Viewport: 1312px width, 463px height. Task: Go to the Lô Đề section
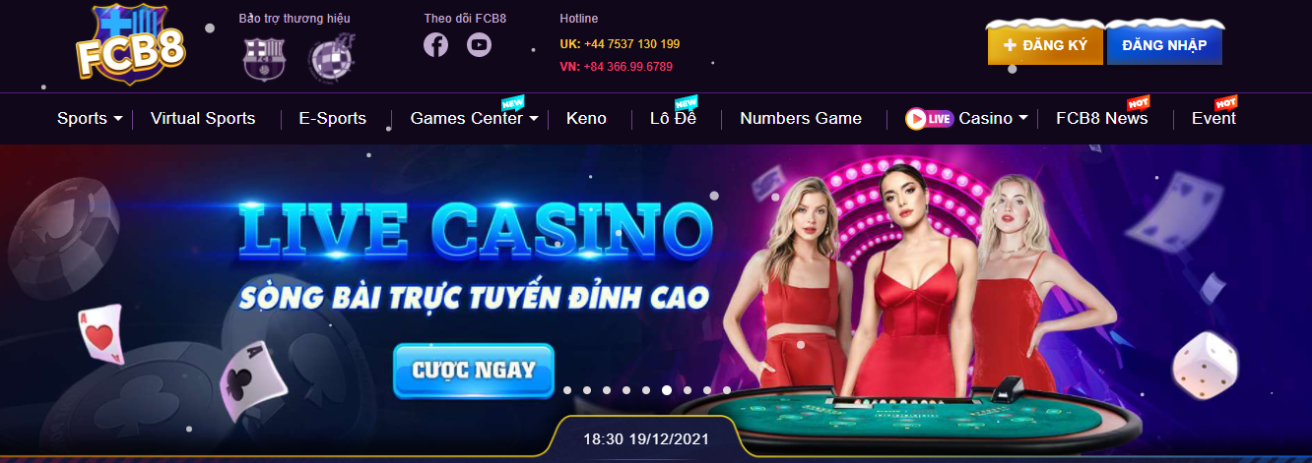point(673,118)
